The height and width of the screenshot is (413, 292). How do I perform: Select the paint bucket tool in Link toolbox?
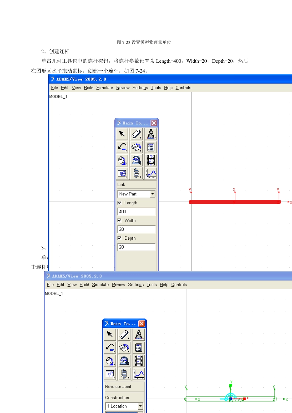pyautogui.click(x=122, y=160)
